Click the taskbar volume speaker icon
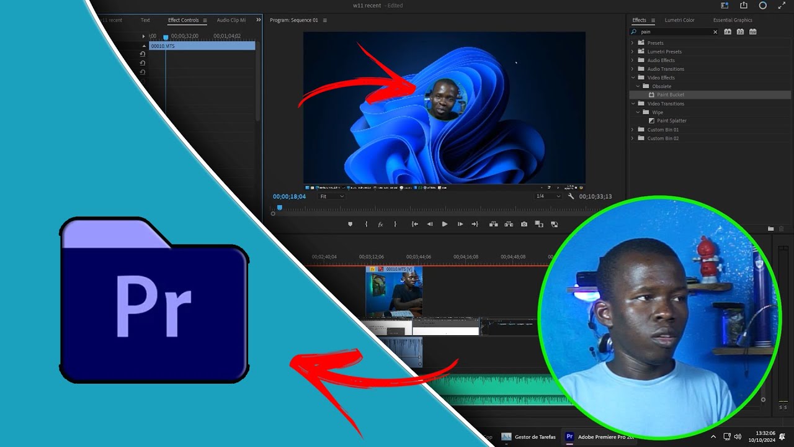 [738, 437]
